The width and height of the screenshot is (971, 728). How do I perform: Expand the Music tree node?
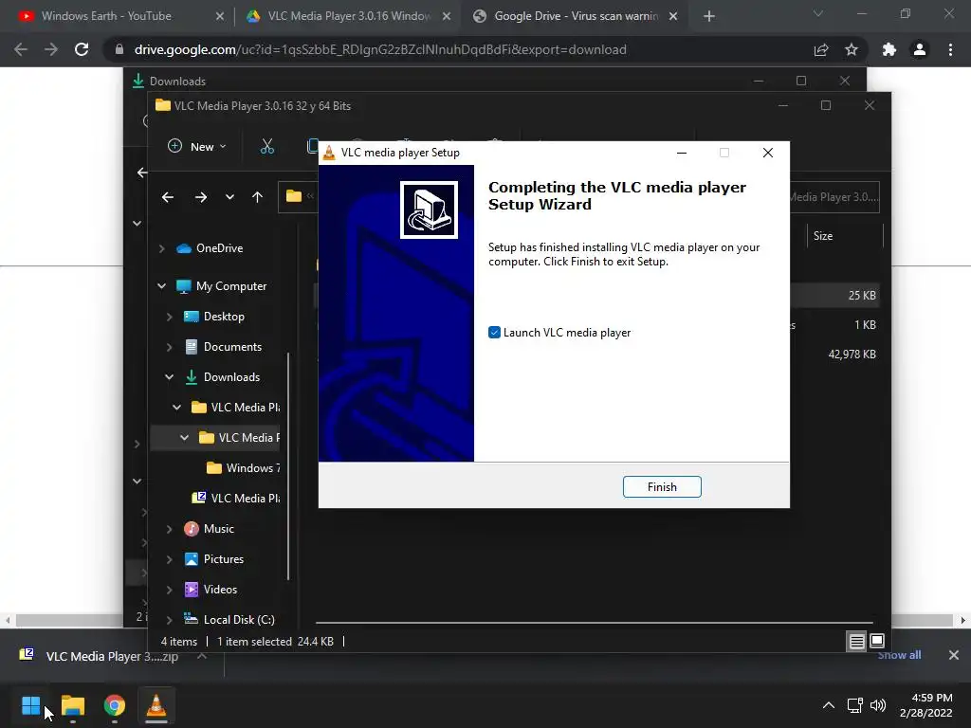[x=169, y=529]
